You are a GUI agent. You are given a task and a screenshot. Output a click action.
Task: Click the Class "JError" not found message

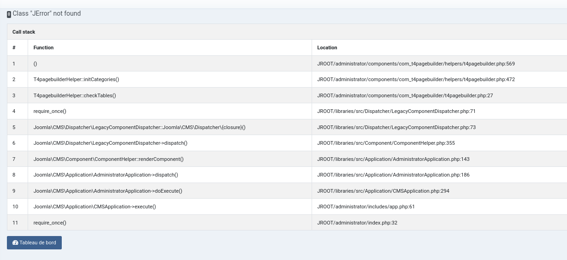pos(47,14)
